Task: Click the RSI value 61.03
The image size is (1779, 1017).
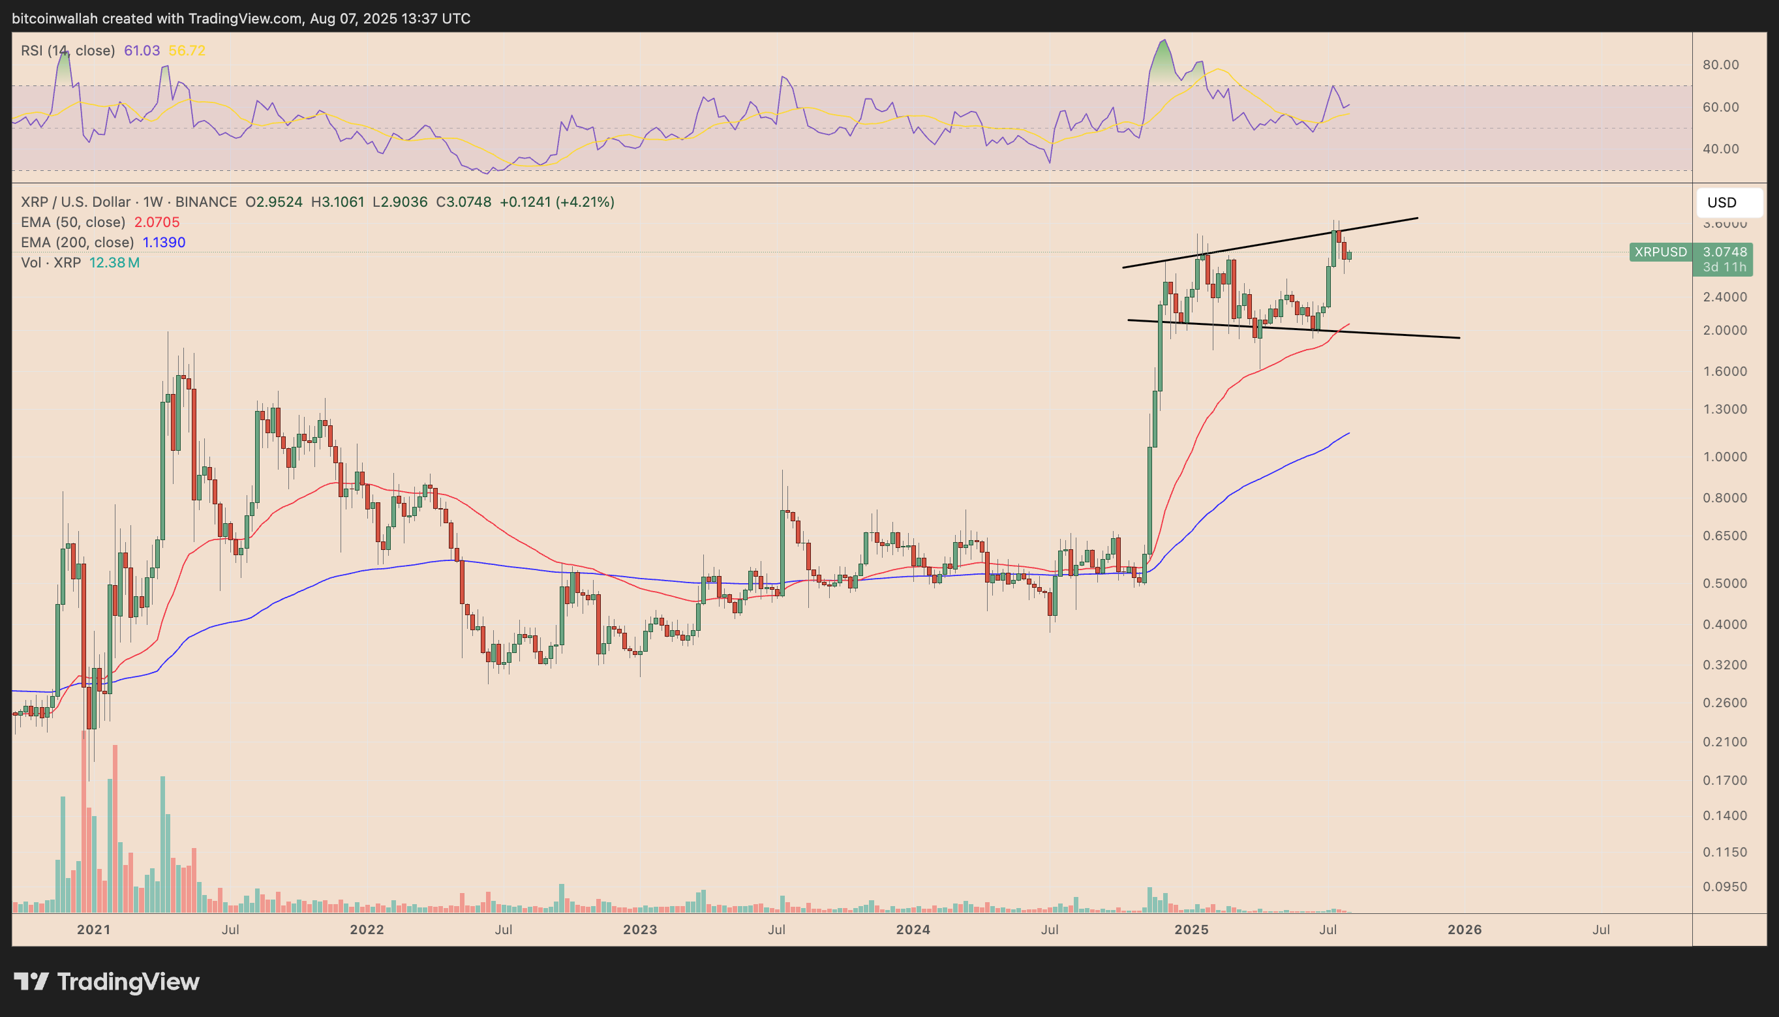Action: (x=142, y=50)
